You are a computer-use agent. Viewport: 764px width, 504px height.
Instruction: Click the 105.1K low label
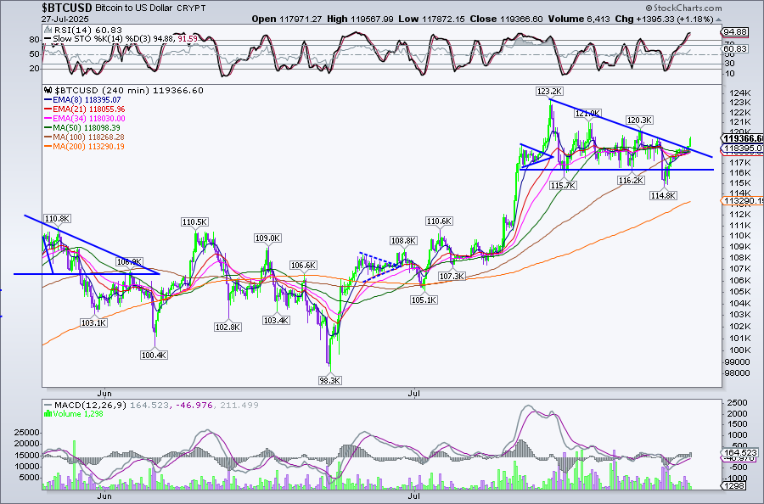(424, 300)
